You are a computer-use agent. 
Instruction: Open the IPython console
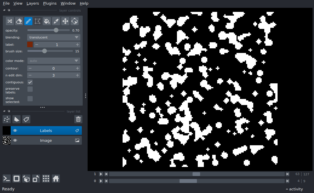coord(7,179)
